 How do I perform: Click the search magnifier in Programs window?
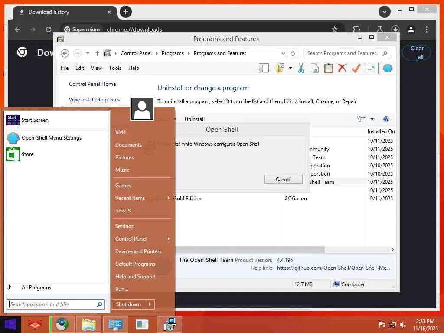pos(385,53)
